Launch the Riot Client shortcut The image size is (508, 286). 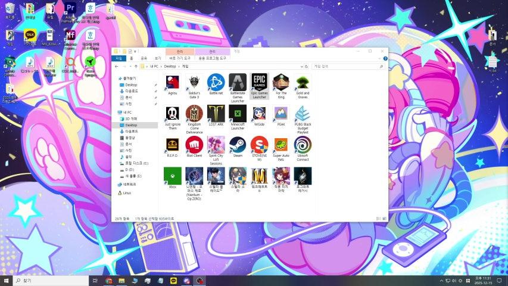coord(194,145)
